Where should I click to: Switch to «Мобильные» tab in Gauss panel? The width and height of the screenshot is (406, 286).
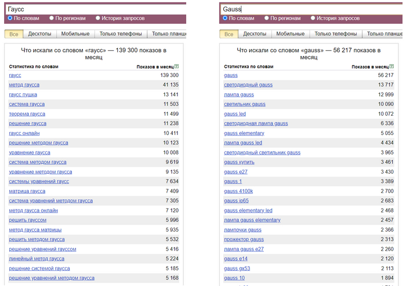pyautogui.click(x=290, y=34)
